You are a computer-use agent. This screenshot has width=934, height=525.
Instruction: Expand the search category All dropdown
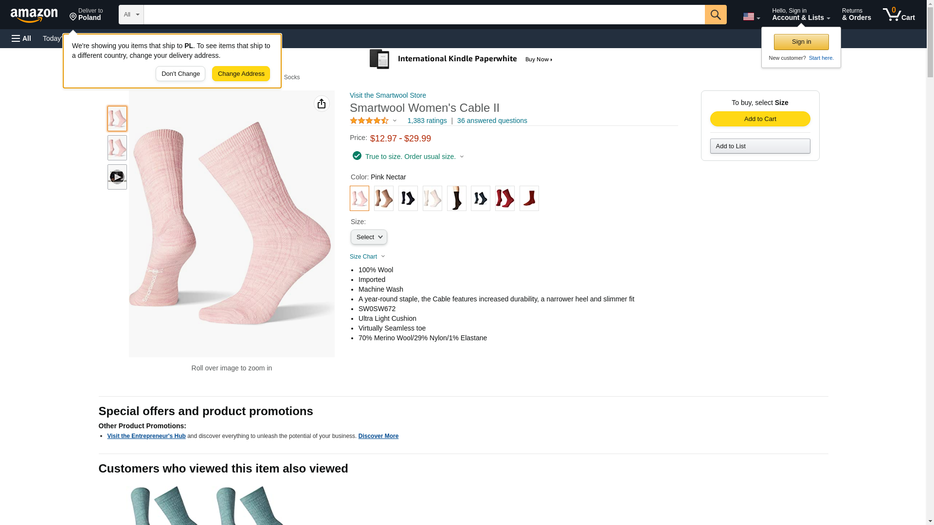(131, 15)
